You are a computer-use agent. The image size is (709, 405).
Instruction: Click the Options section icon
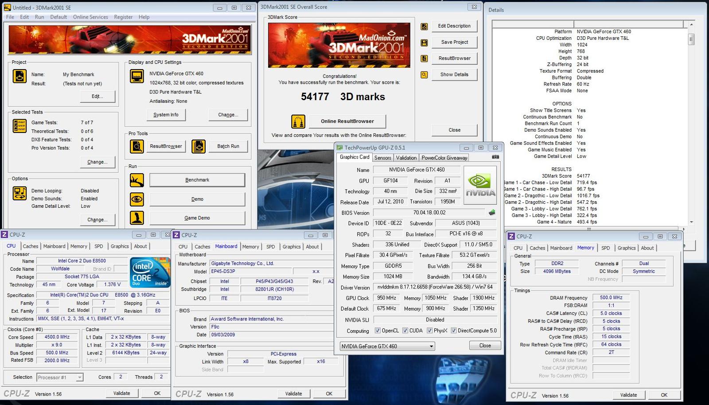pos(19,193)
